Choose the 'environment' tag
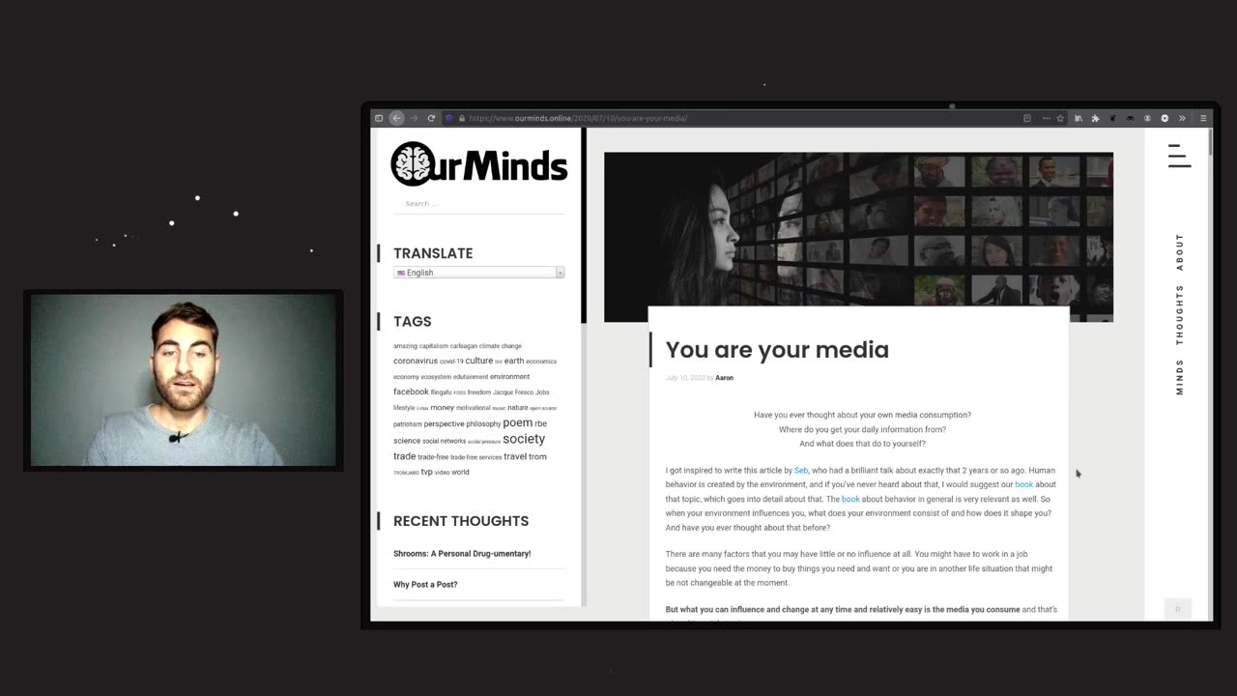This screenshot has height=696, width=1237. coord(509,376)
